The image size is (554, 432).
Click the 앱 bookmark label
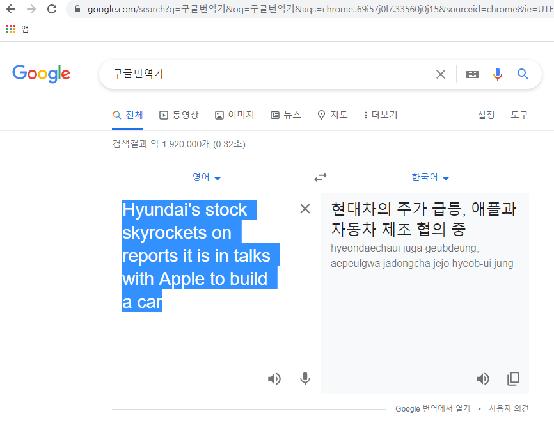(25, 29)
